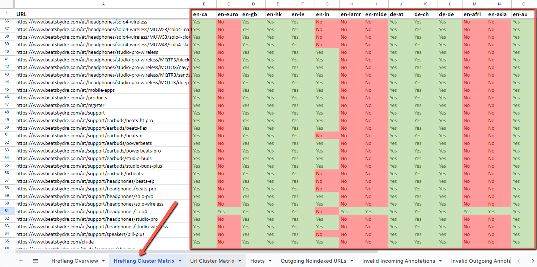The image size is (537, 267).
Task: Select the en-au header cell
Action: point(523,14)
